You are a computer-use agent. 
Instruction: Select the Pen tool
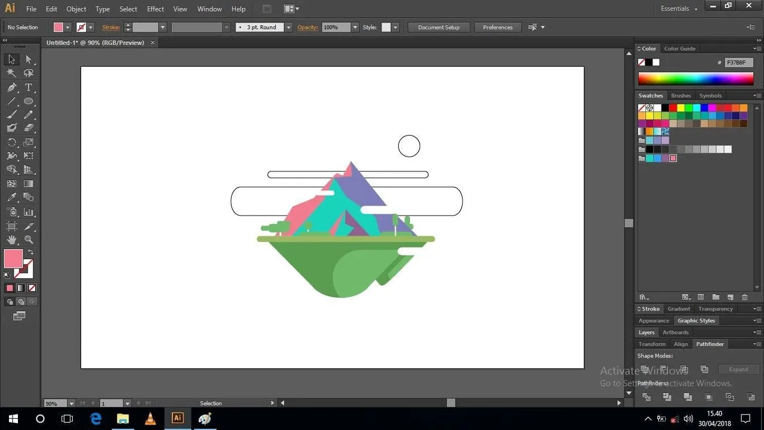pyautogui.click(x=11, y=87)
